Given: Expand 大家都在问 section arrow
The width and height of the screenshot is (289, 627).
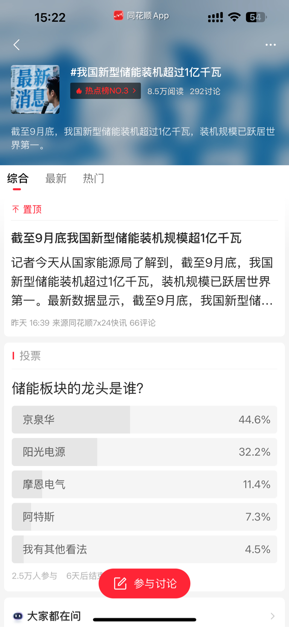Looking at the screenshot, I should (272, 616).
